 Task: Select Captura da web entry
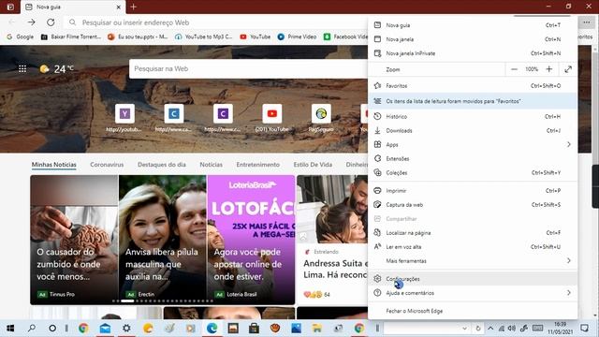point(473,205)
